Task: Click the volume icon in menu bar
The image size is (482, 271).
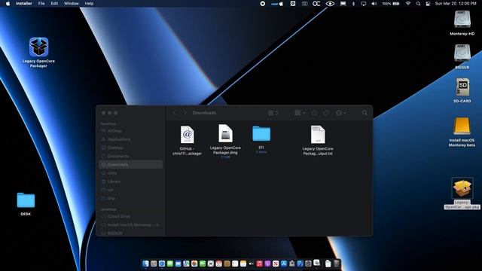Action: (x=374, y=4)
